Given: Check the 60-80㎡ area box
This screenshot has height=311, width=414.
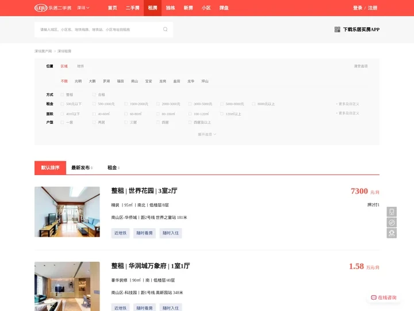Looking at the screenshot, I should coord(126,114).
